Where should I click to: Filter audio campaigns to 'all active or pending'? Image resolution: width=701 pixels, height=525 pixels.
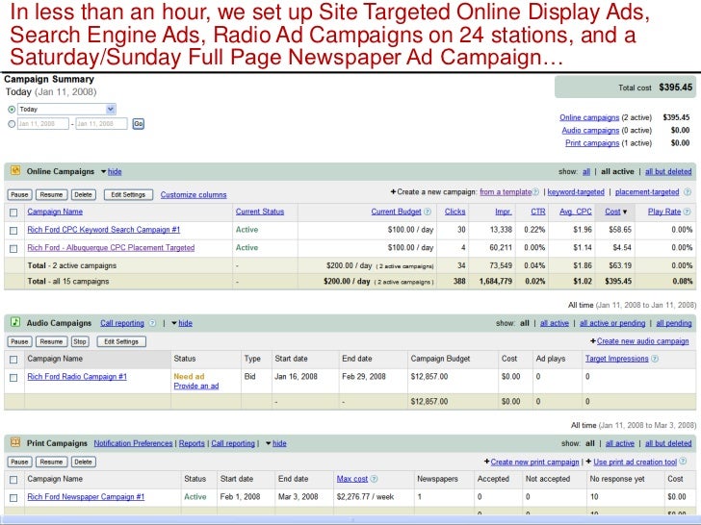[x=612, y=323]
